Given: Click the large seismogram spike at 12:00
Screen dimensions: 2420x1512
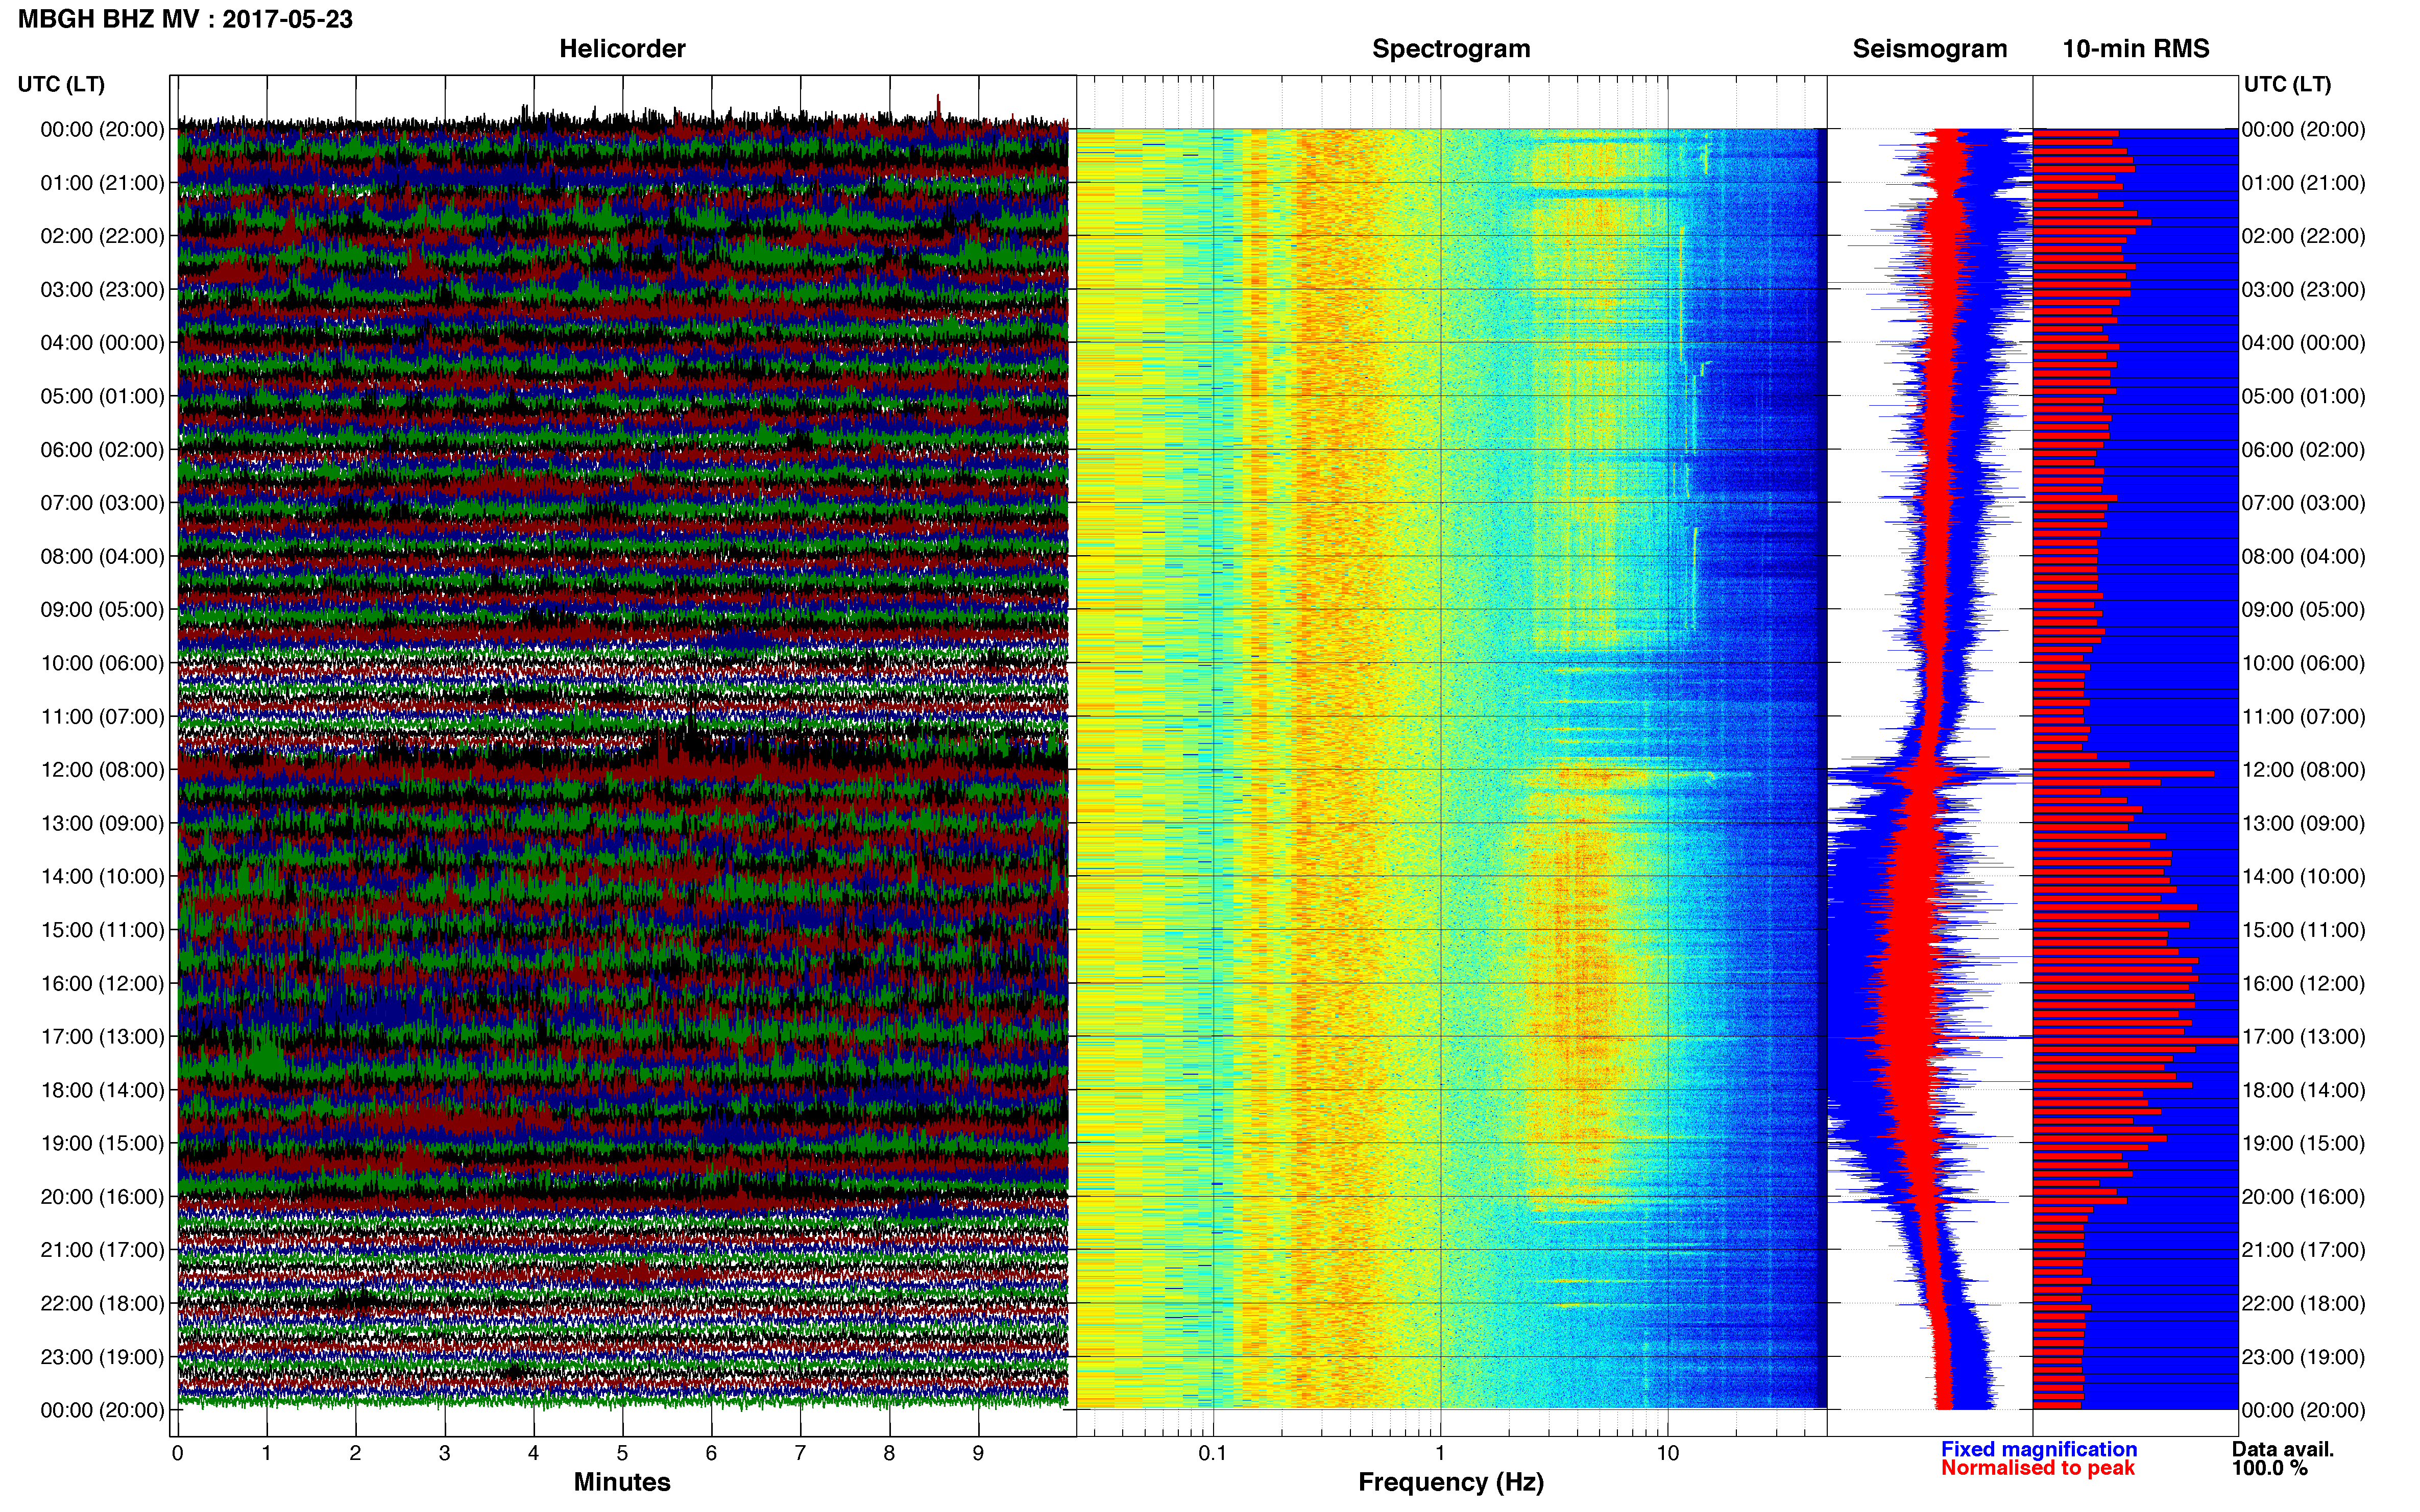Looking at the screenshot, I should click(1930, 774).
